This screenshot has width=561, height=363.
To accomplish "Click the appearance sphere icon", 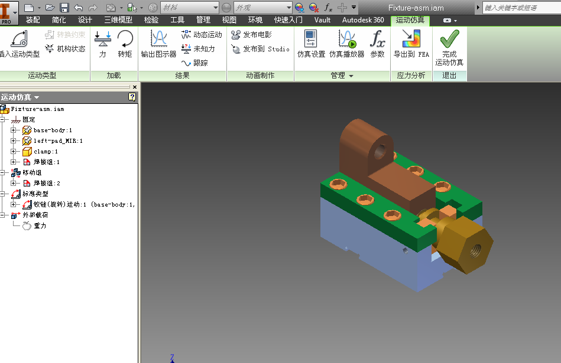I will 226,8.
